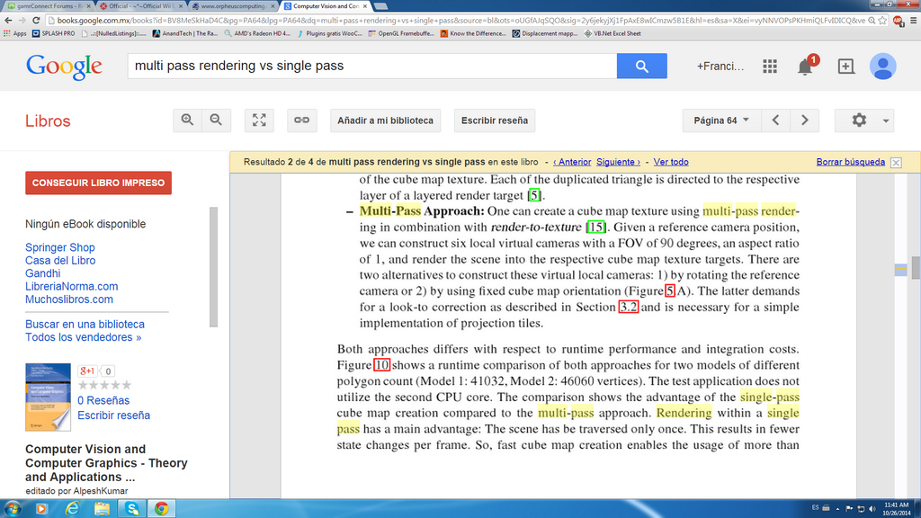Open LibreriaNorma.com link
Image resolution: width=921 pixels, height=518 pixels.
72,286
